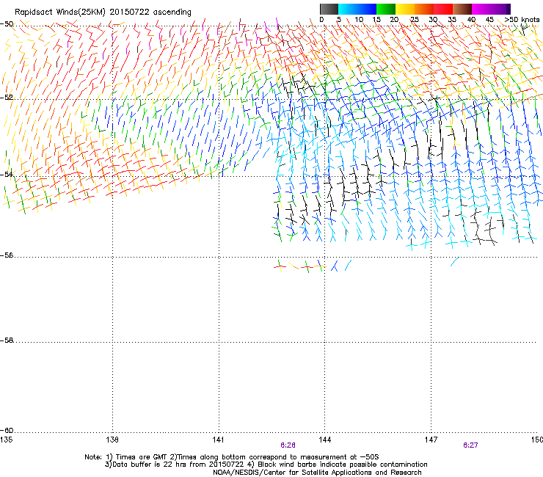Click legend tick label '25'
Screen dimensions: 543x477
(x=414, y=20)
